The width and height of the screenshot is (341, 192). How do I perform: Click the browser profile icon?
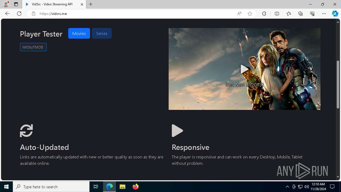click(x=6, y=4)
